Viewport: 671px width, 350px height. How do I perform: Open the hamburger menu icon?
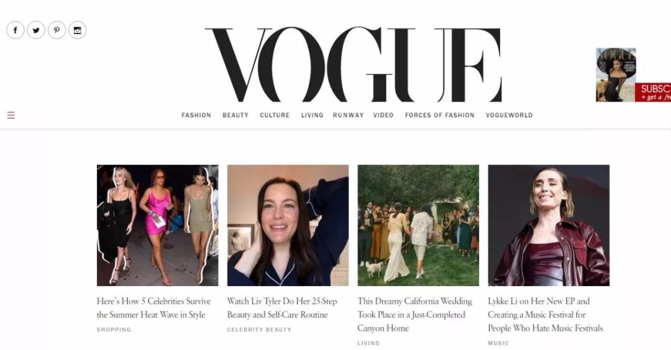(x=11, y=115)
